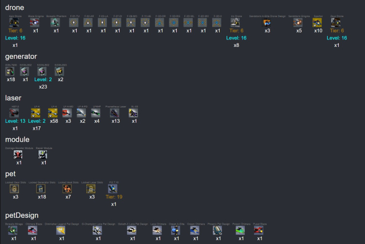Choose the LF-4-PD laser icon
The image size is (365, 244).
(x=82, y=113)
